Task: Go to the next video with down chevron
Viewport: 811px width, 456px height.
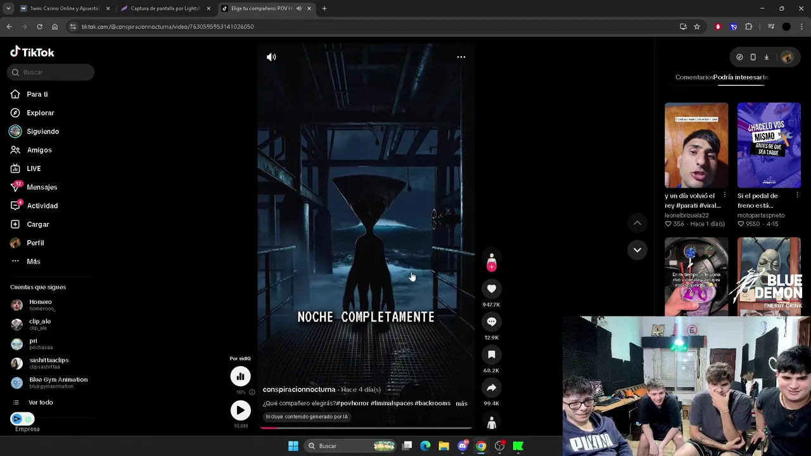Action: point(637,250)
